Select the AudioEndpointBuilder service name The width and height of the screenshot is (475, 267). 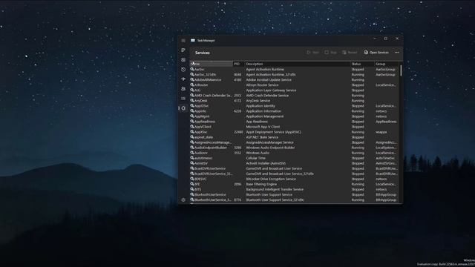[211, 148]
